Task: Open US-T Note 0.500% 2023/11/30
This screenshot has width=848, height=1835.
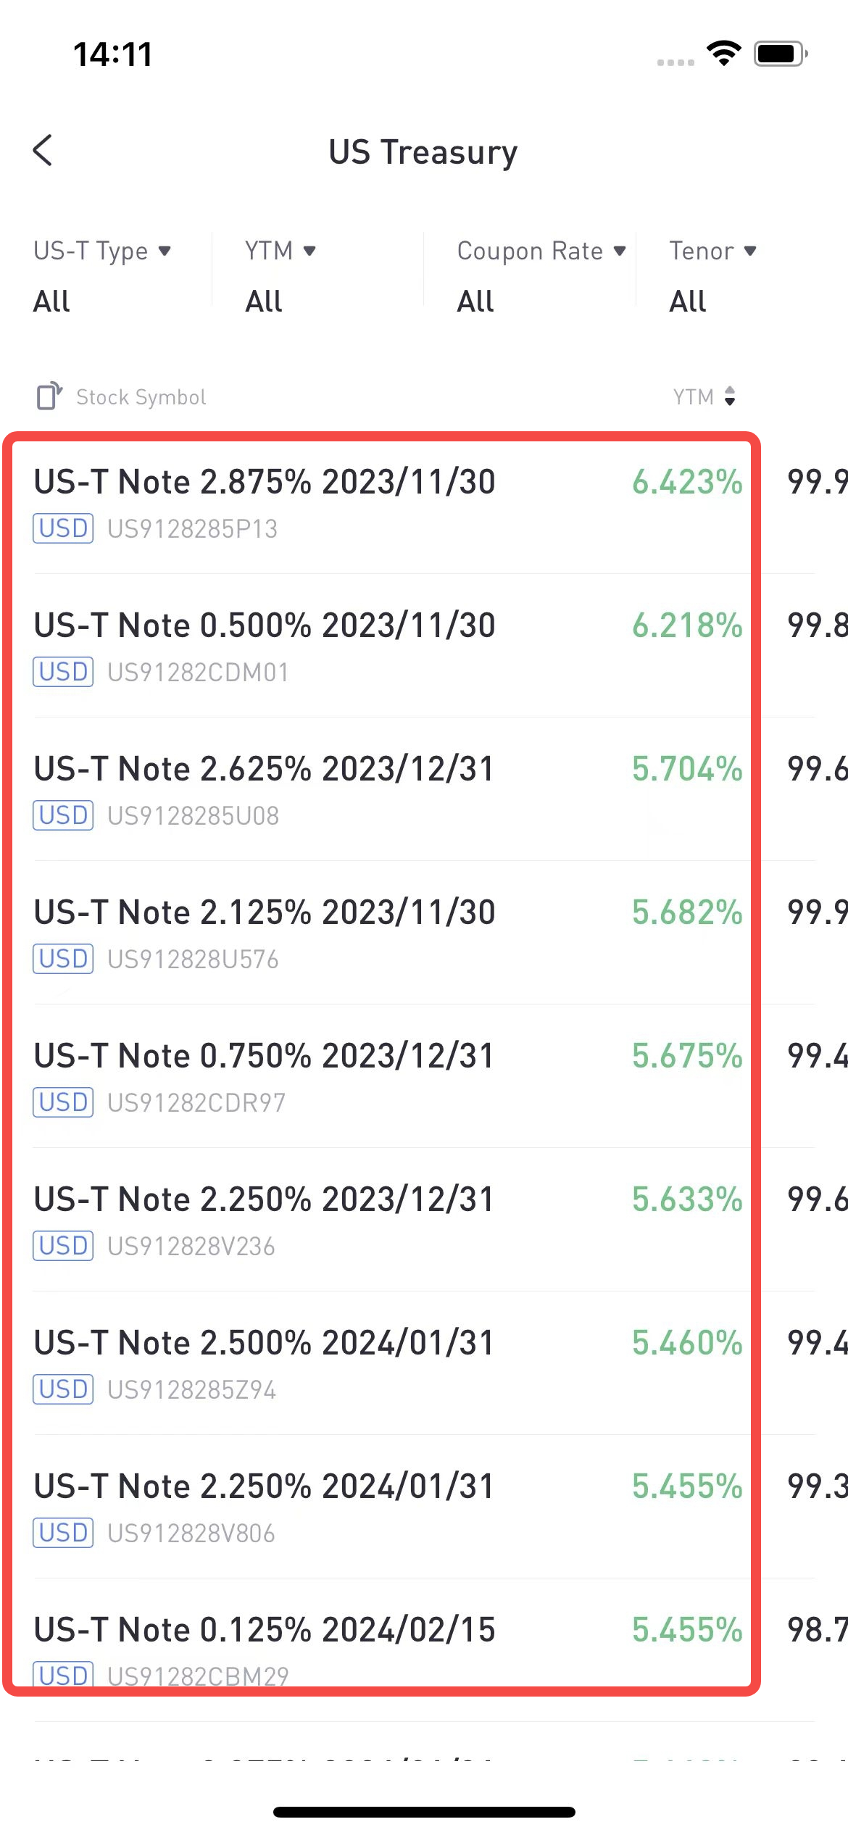Action: pos(424,646)
